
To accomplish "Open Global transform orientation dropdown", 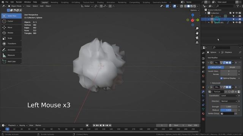I will (x=87, y=6).
